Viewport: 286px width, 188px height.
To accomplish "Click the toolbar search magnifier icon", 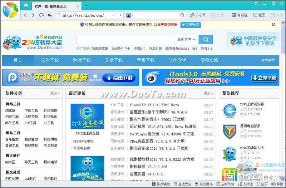I will point(182,15).
